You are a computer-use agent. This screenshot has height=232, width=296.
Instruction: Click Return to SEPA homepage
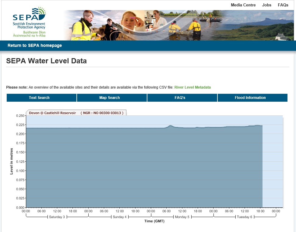click(35, 45)
